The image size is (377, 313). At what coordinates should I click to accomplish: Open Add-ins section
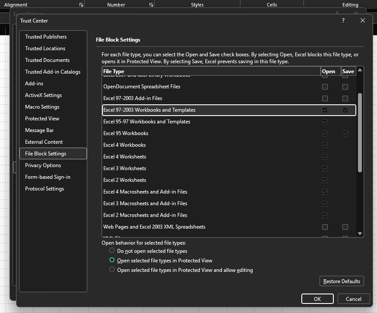53,83
